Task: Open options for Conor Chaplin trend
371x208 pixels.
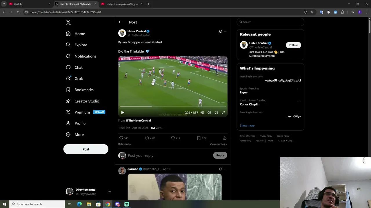Action: [x=299, y=101]
